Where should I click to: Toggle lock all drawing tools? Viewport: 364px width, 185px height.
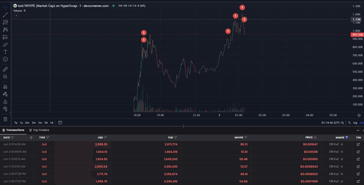tap(5, 102)
